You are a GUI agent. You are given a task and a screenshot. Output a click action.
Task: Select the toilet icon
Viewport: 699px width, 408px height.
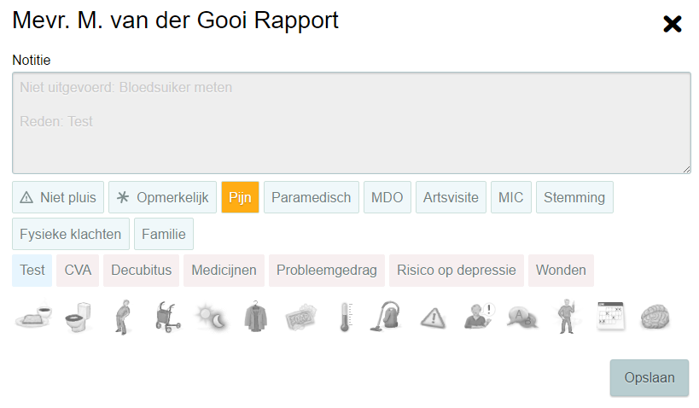click(x=79, y=317)
